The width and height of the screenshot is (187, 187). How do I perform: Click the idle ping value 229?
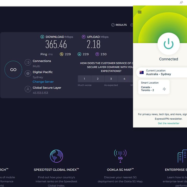(x=68, y=54)
